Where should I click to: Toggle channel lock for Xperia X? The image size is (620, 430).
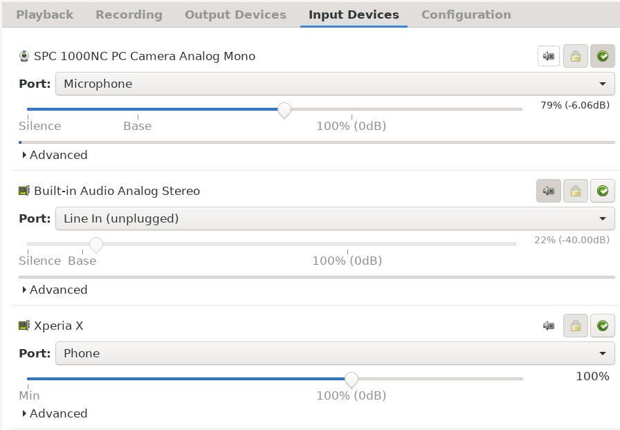[x=575, y=326]
